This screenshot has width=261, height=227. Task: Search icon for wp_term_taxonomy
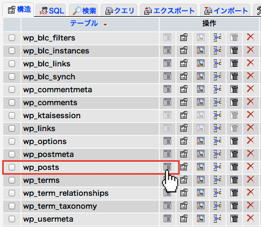click(201, 206)
